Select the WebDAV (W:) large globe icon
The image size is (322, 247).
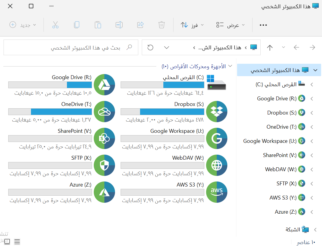[x=217, y=165]
